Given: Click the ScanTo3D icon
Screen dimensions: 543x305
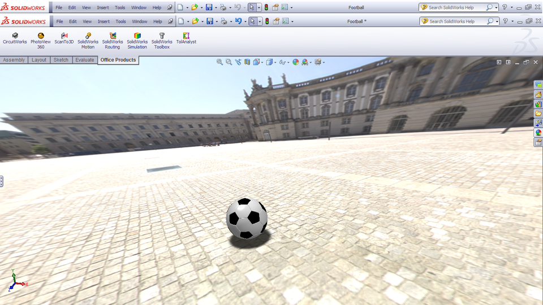Looking at the screenshot, I should [64, 38].
